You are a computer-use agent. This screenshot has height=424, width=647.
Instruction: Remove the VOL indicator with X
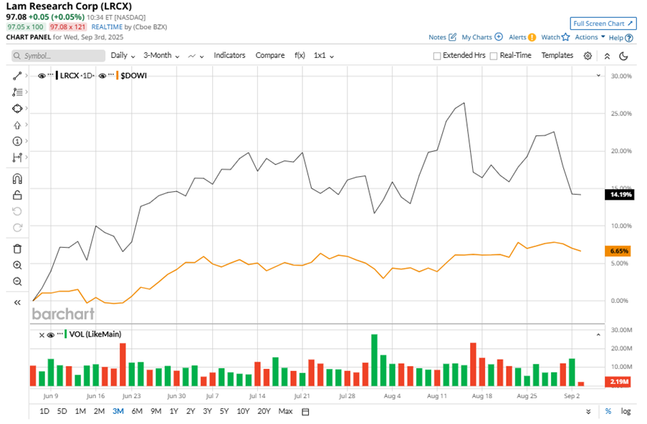[x=42, y=335]
